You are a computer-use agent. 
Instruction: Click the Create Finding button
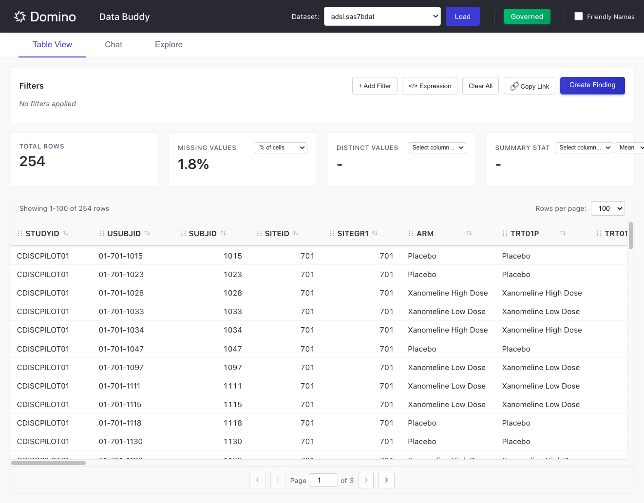click(592, 85)
